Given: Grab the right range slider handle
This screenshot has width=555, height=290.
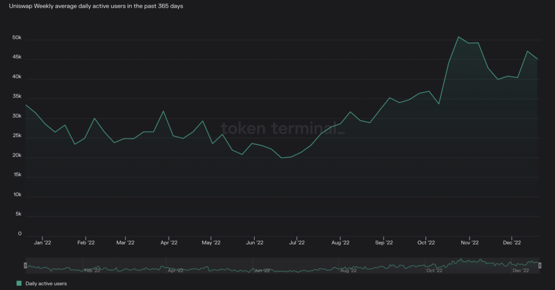Looking at the screenshot, I should pos(540,265).
